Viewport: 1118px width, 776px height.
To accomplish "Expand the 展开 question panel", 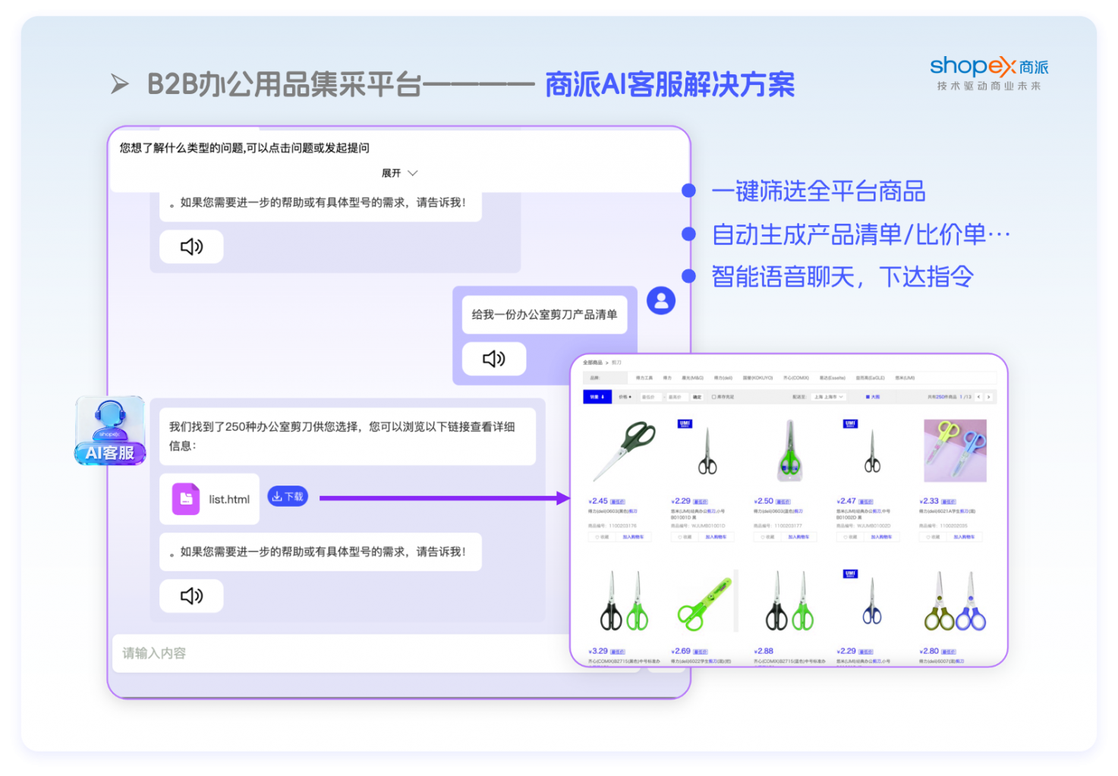I will [399, 173].
